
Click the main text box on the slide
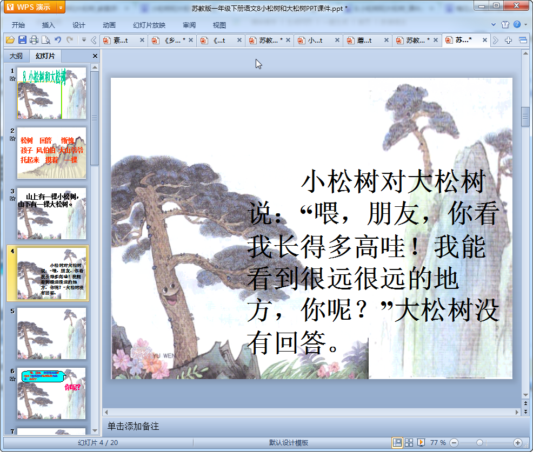click(373, 262)
